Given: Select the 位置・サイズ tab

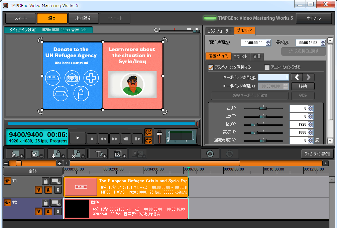Looking at the screenshot, I should (x=218, y=56).
